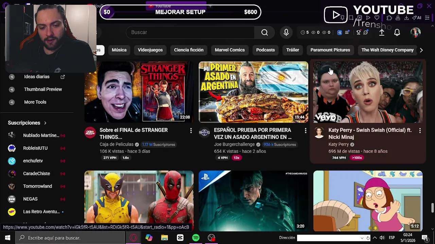This screenshot has width=435, height=244.
Task: Select the Música category chip
Action: (119, 50)
